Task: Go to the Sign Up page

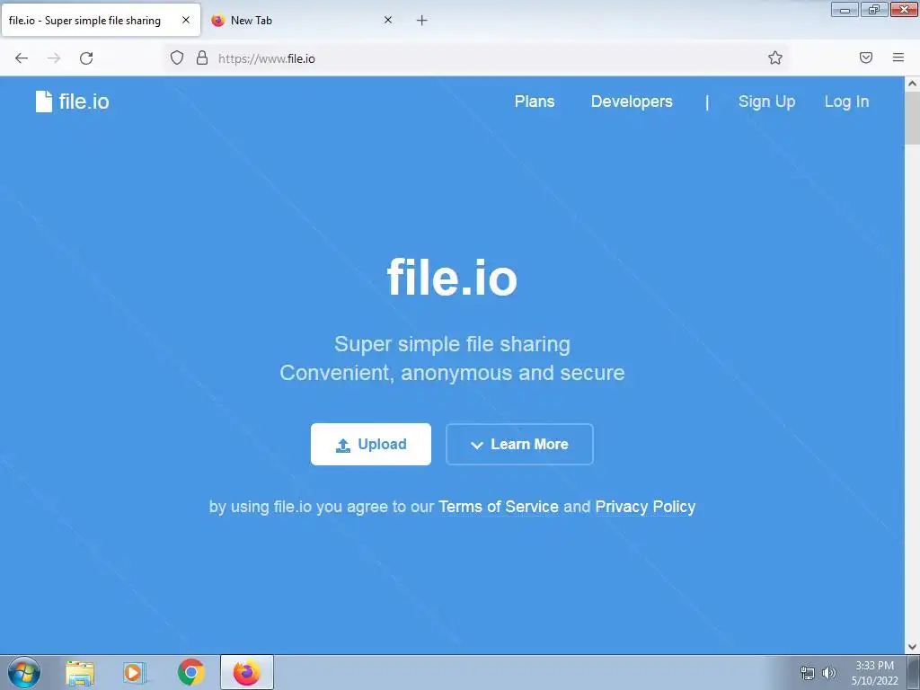Action: pyautogui.click(x=767, y=102)
